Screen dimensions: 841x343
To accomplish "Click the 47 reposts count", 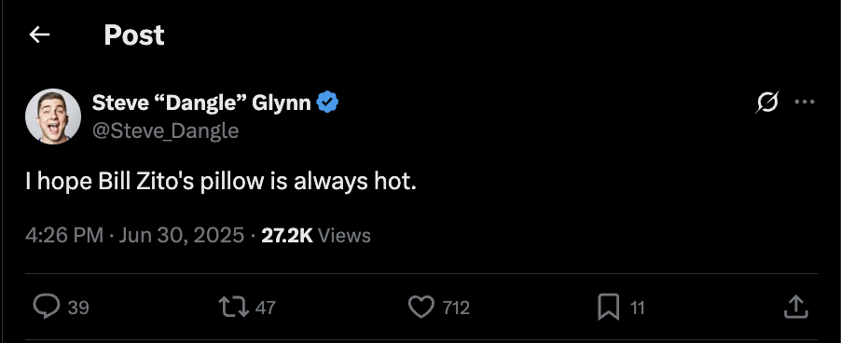I will point(265,308).
